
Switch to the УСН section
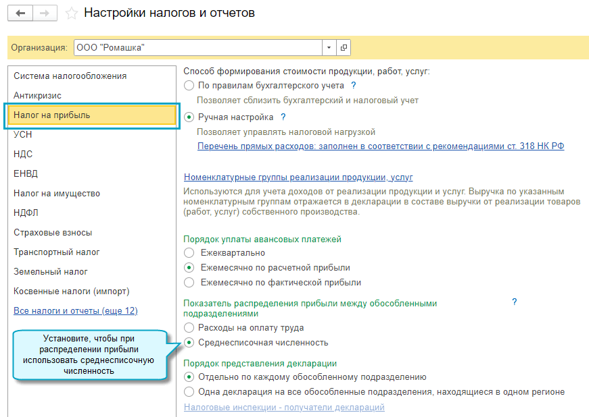pos(23,134)
